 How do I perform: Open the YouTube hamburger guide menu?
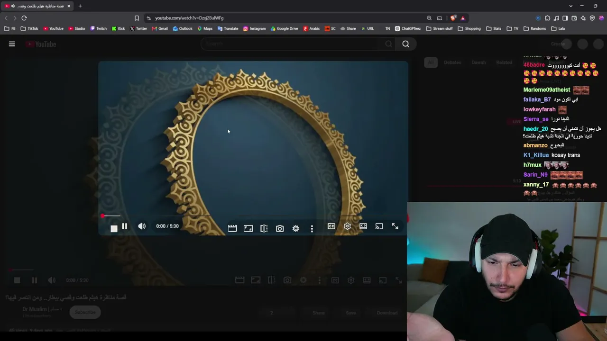12,44
